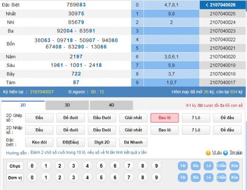This screenshot has width=247, height=190.
Task: Select Chẵn for the Đơn vị row
Action: click(x=221, y=177)
